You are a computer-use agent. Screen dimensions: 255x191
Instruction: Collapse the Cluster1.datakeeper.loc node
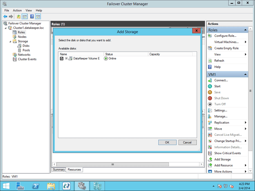pyautogui.click(x=6, y=28)
